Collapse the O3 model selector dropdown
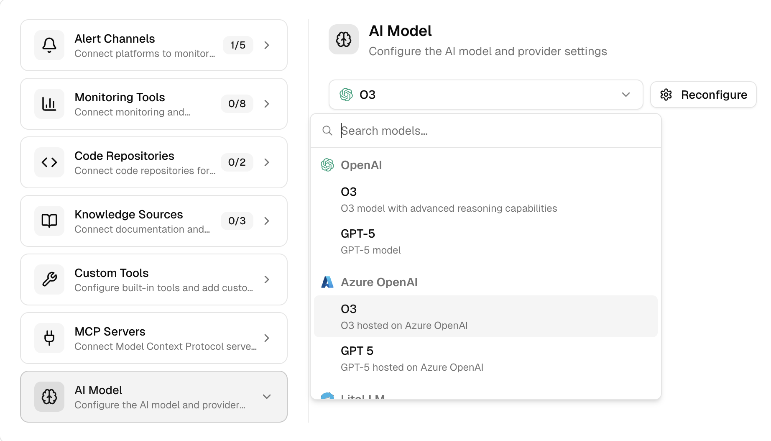771x441 pixels. coord(625,95)
